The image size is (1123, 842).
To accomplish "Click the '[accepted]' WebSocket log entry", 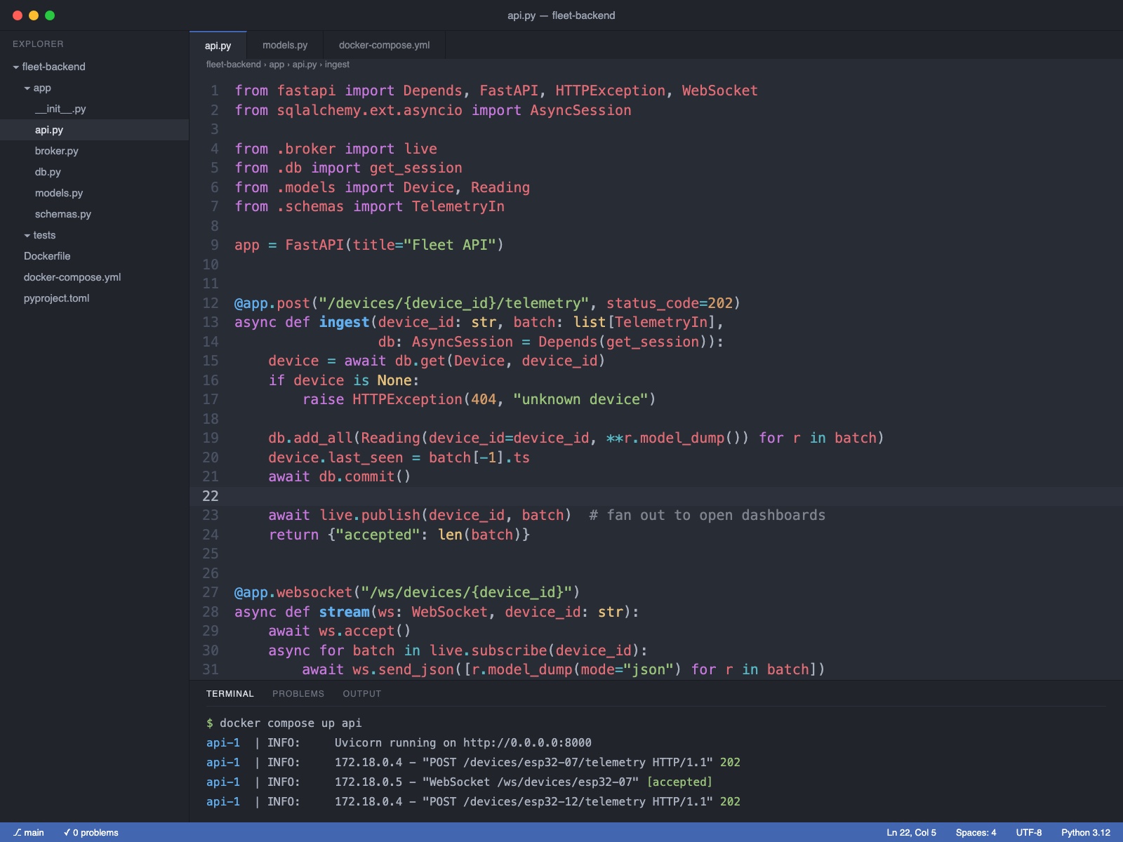I will [679, 782].
